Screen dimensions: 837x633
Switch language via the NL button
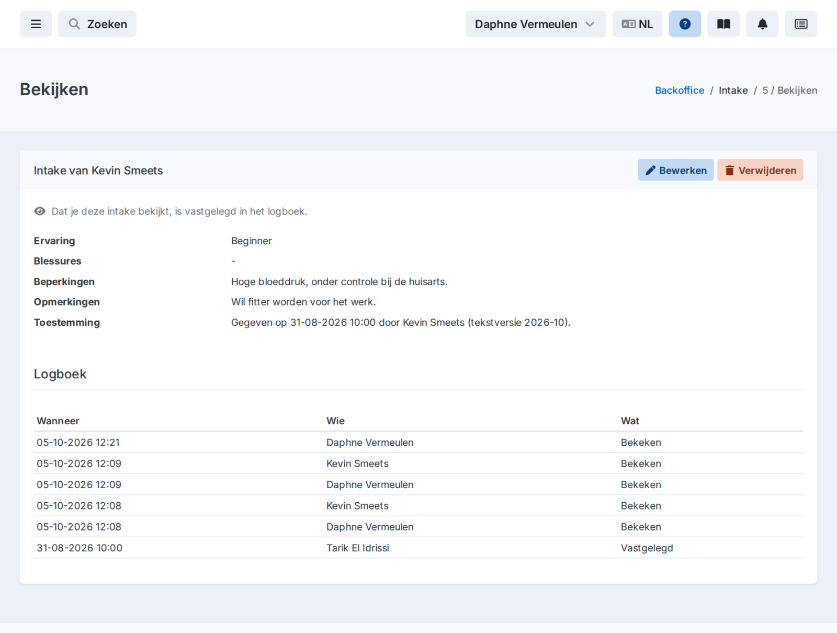(637, 24)
